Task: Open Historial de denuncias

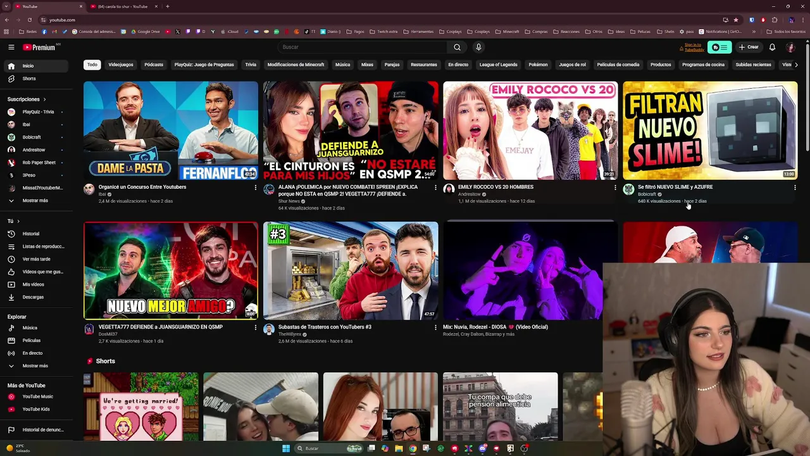Action: pyautogui.click(x=36, y=430)
